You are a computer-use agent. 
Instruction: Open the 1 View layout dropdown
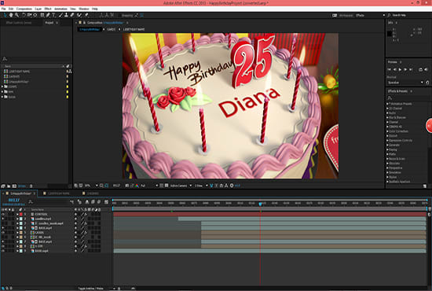[201, 186]
